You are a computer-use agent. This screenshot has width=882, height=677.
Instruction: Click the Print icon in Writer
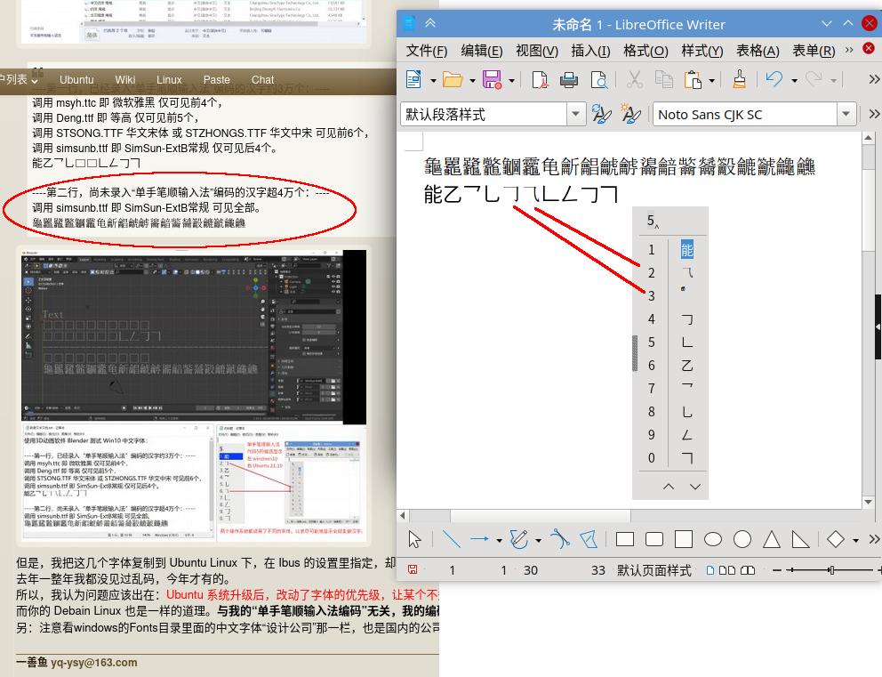coord(569,80)
